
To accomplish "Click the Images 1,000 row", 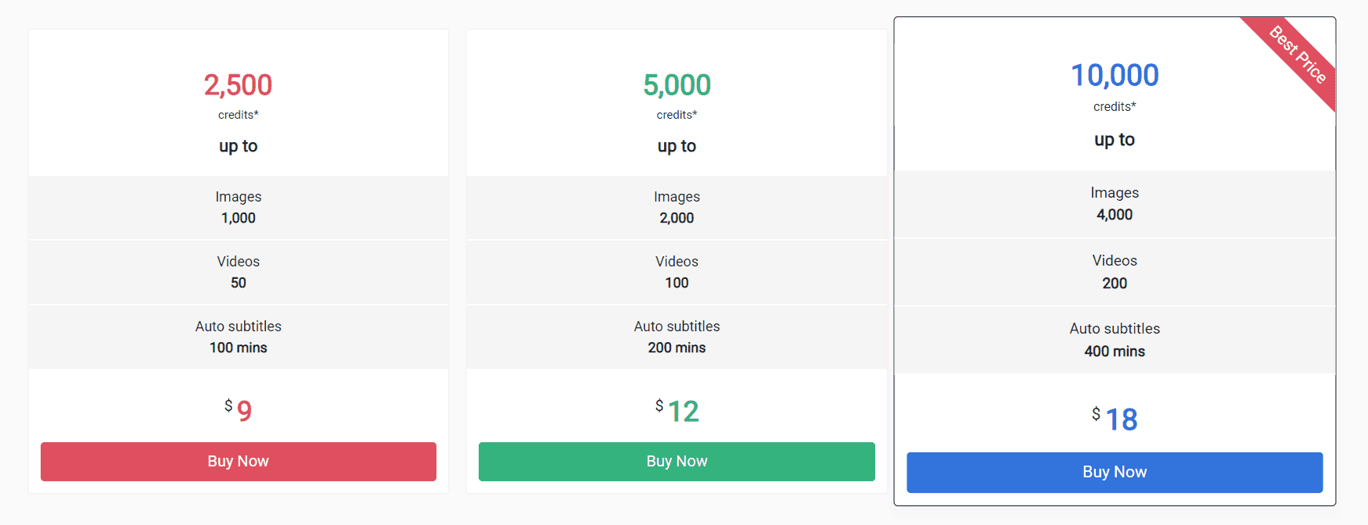I will pos(239,208).
